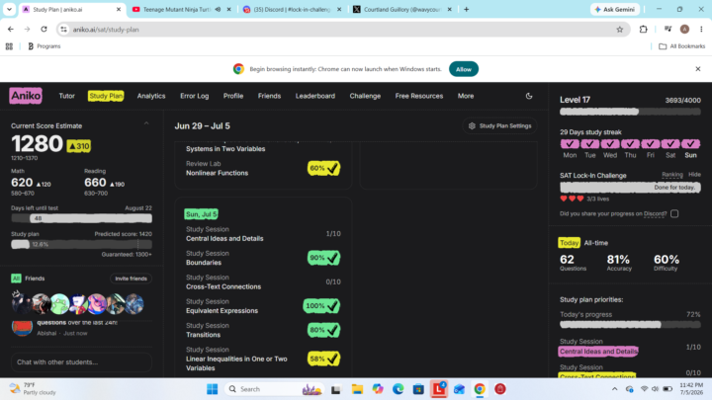Image resolution: width=712 pixels, height=400 pixels.
Task: Open File Explorer from taskbar
Action: (x=357, y=389)
